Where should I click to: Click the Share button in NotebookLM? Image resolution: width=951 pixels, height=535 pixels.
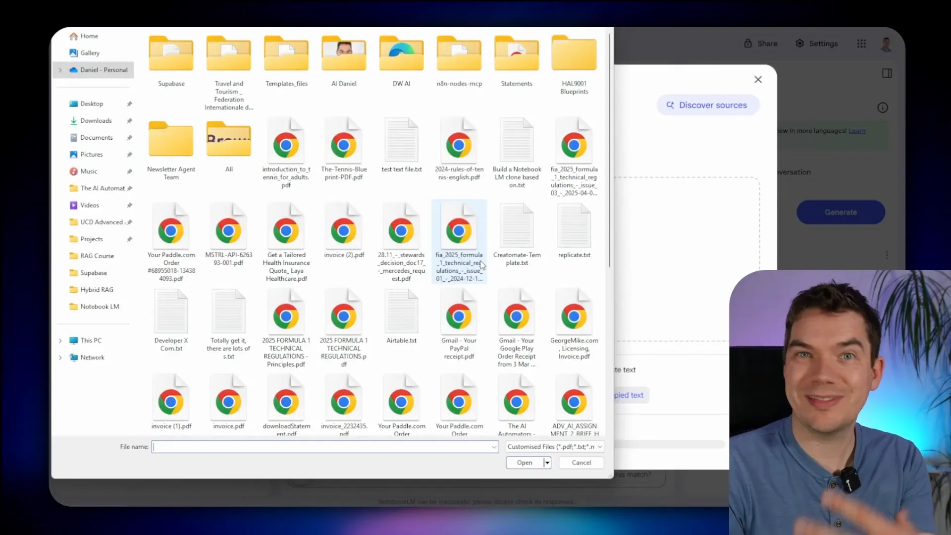[x=761, y=44]
